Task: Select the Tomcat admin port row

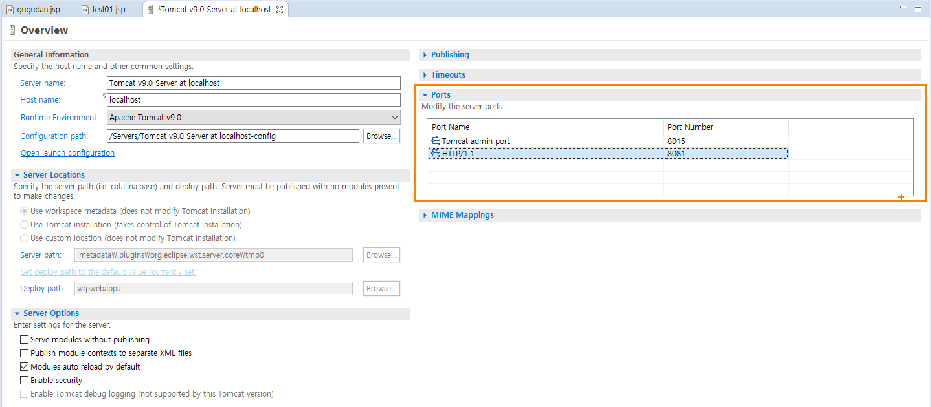Action: click(608, 141)
